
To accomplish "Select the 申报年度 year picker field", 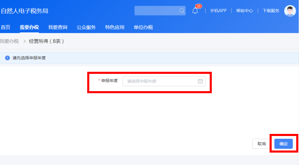I will (x=164, y=81).
